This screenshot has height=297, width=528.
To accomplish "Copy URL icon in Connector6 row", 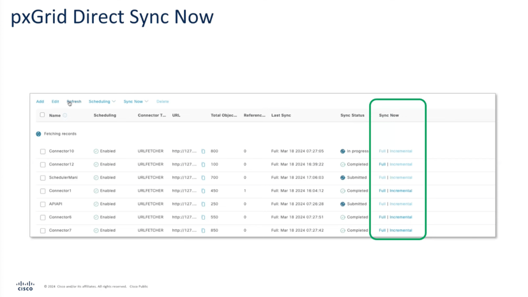I will [203, 217].
